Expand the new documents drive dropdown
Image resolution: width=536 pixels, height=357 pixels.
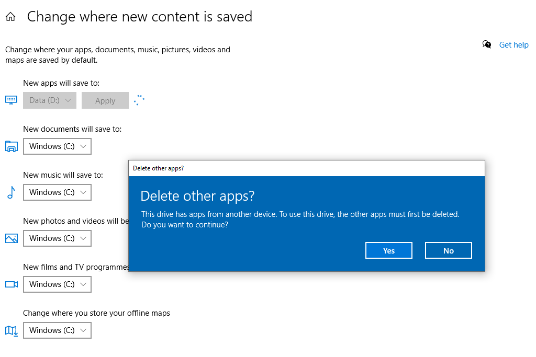point(57,146)
